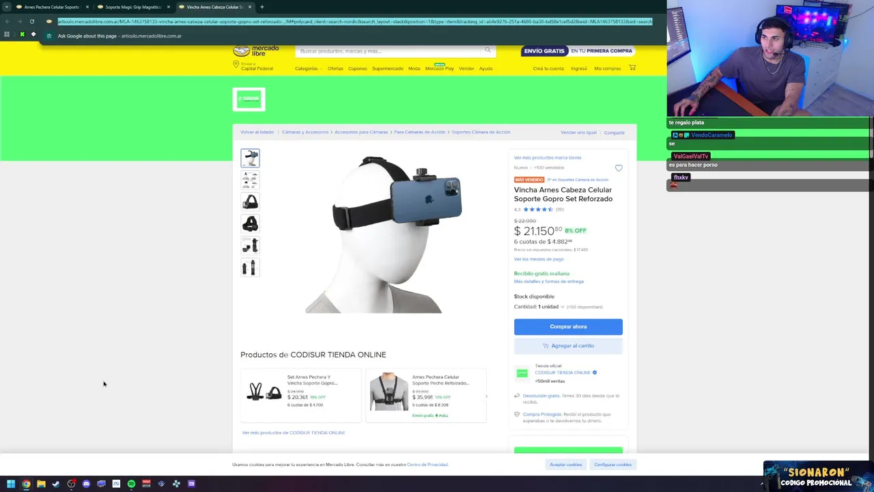Screen dimensions: 874x492
Task: Open Mis compras link
Action: coord(608,68)
